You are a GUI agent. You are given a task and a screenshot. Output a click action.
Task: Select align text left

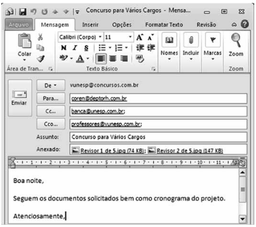[101, 59]
